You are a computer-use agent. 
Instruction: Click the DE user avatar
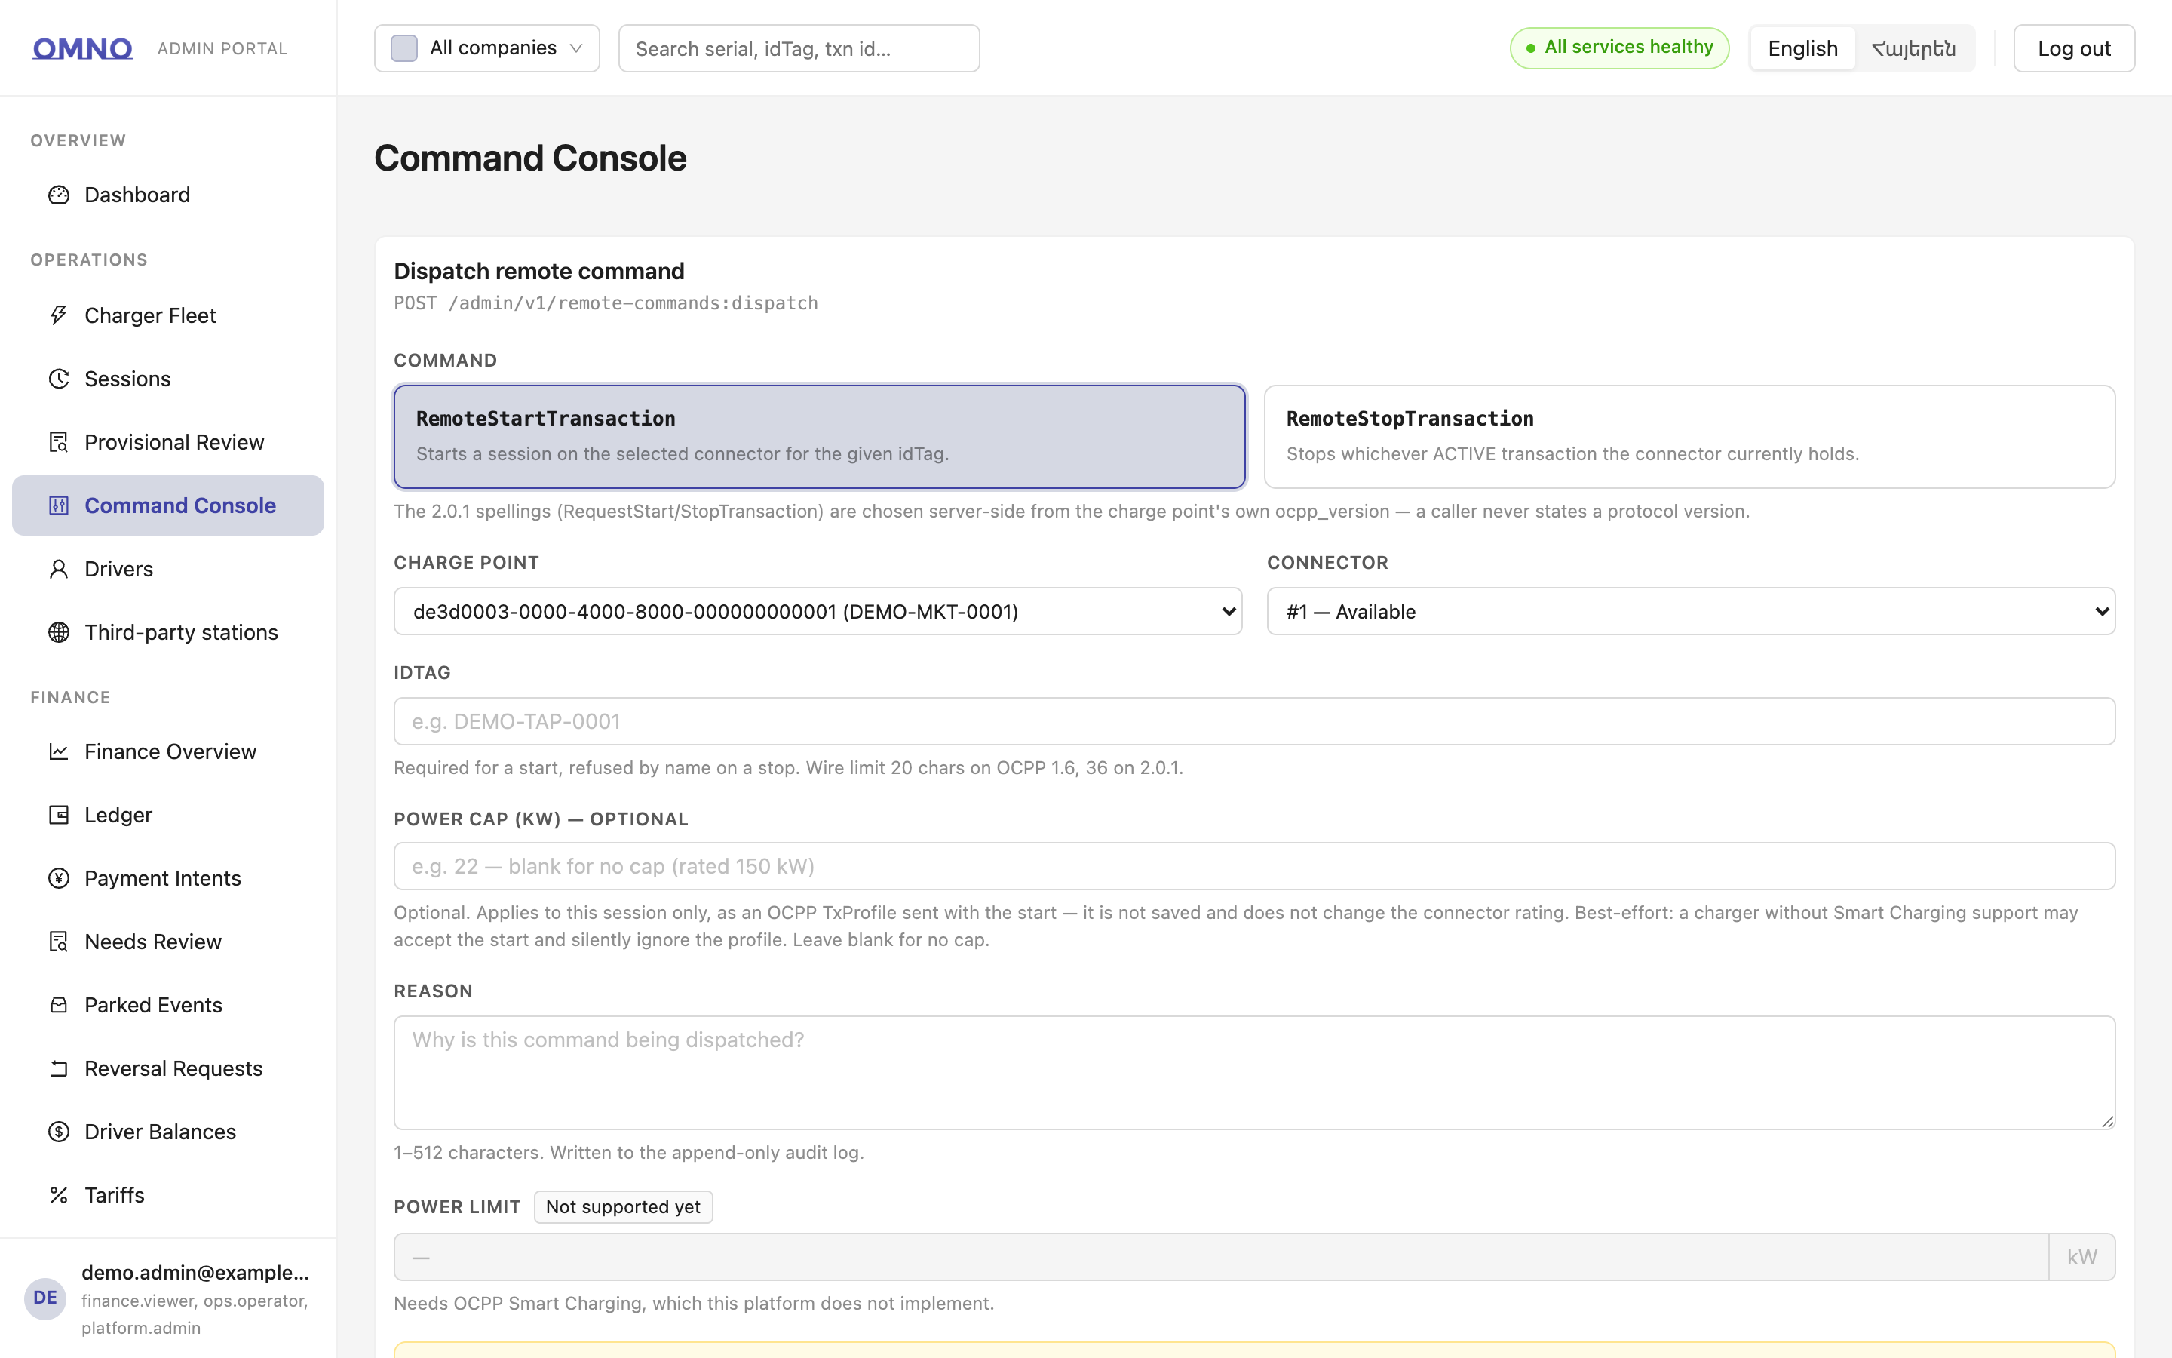click(x=45, y=1298)
